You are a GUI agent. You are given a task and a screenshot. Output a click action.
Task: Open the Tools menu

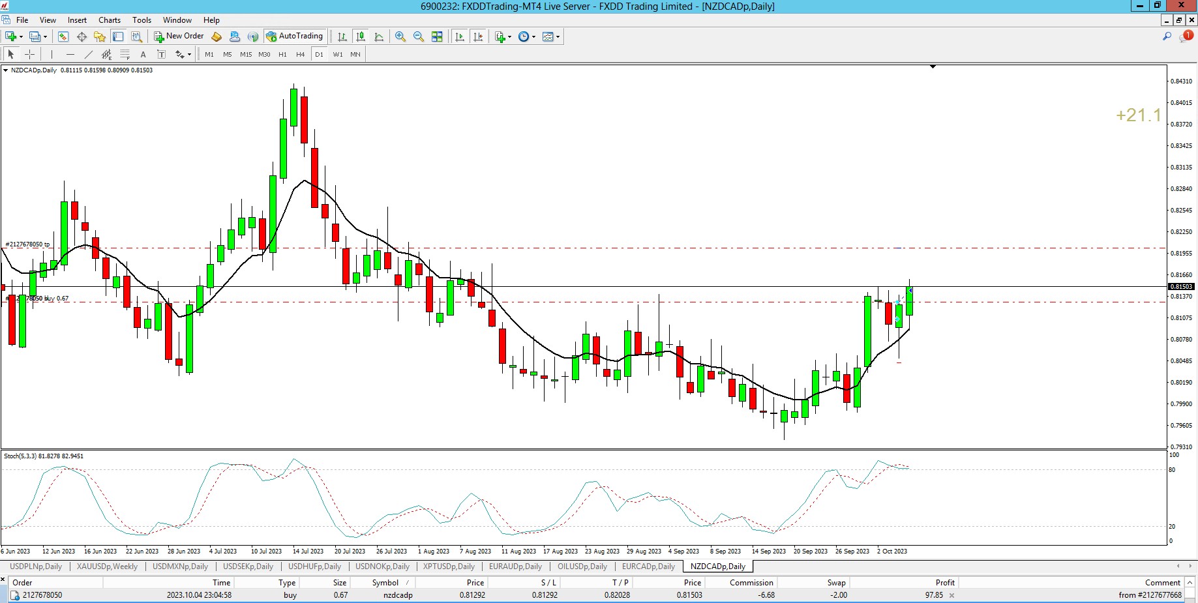[x=142, y=20]
